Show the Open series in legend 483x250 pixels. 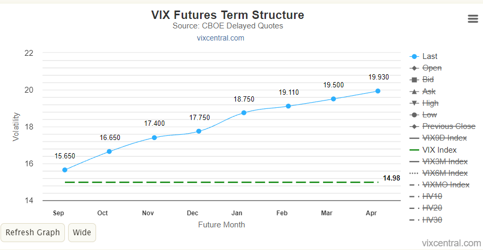425,68
